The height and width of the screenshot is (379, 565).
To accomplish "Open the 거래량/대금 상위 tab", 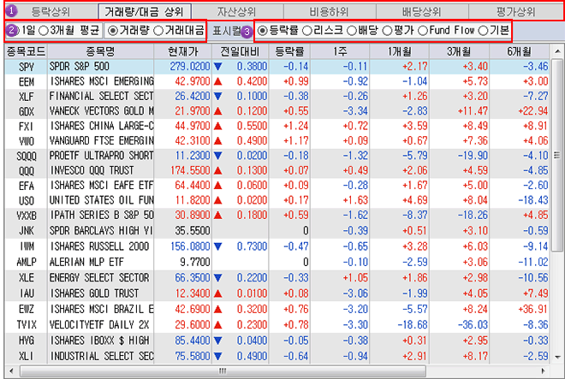I will [x=145, y=12].
